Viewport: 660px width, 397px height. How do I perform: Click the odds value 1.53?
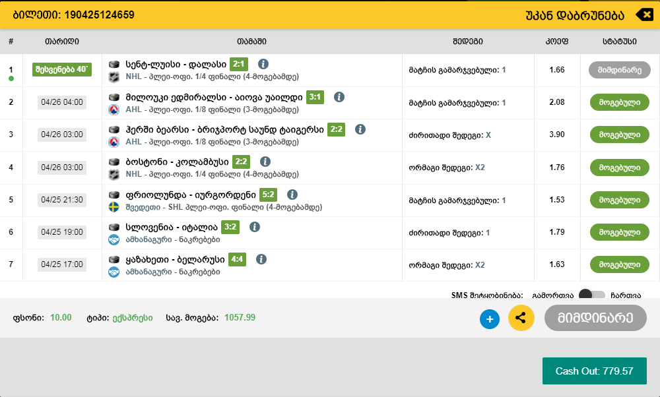tap(557, 200)
